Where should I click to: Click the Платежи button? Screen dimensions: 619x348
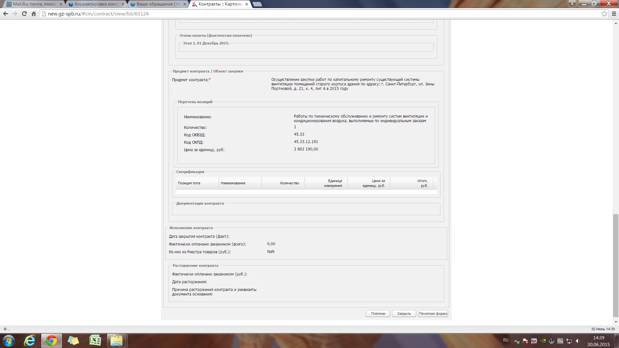point(378,314)
